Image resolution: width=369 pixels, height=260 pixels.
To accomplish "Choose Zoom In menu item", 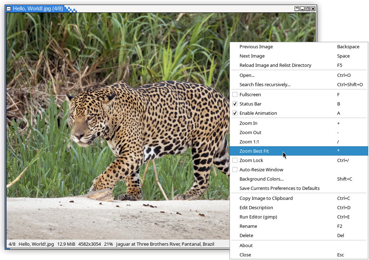I will (299, 123).
